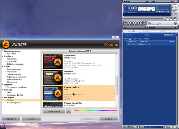Open the Аудиобиблиотека options page
Viewport: 179px width, 129px height.
click(x=14, y=80)
